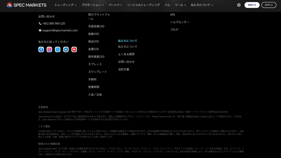The height and width of the screenshot is (158, 281).
Task: Click the 制限された管轄区域 heading
Action: pyautogui.click(x=49, y=144)
